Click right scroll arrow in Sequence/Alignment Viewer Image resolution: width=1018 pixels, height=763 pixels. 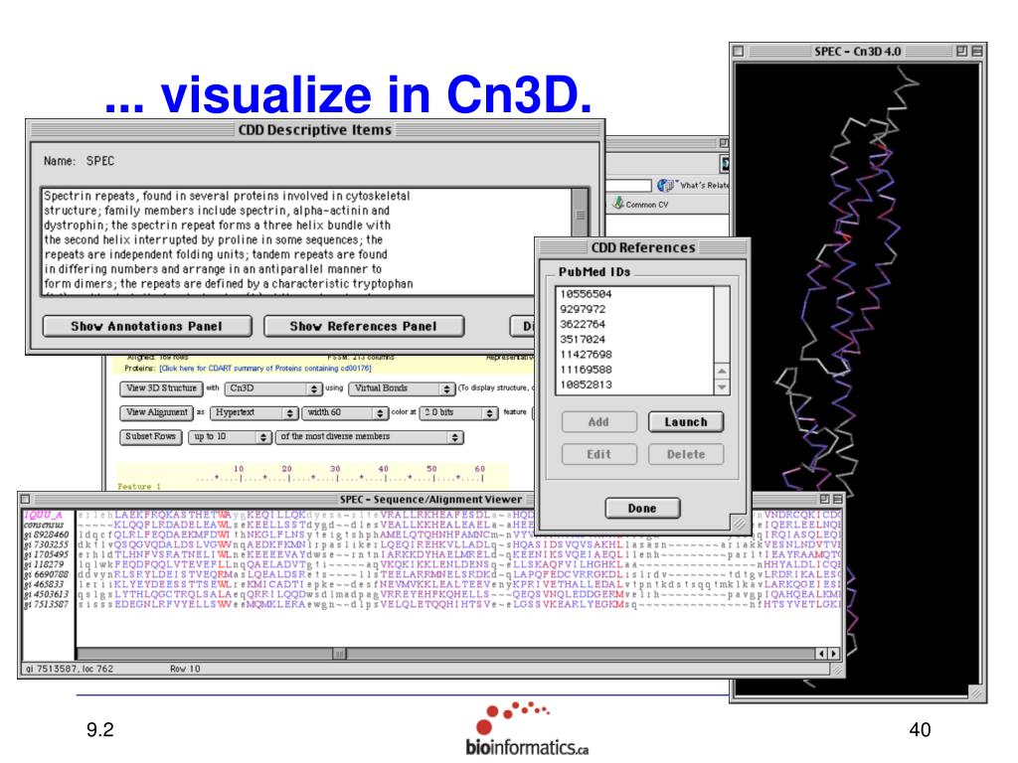coord(834,654)
